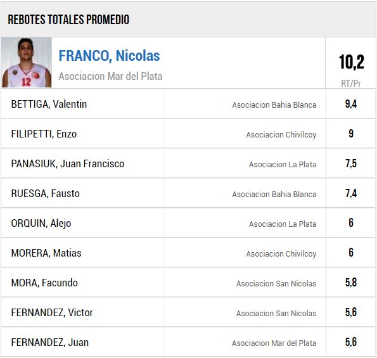Viewport: 377px width, 358px height.
Task: Click the FRANCO, Nicolas name link
Action: 109,56
